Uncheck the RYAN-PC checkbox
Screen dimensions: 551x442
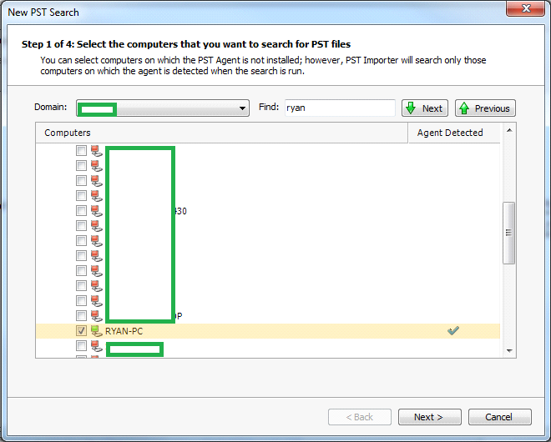tap(81, 331)
